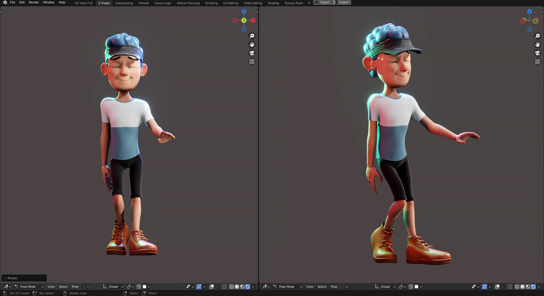Select rendered shading in right viewport
Screen dimensions: 544x296
(533, 287)
